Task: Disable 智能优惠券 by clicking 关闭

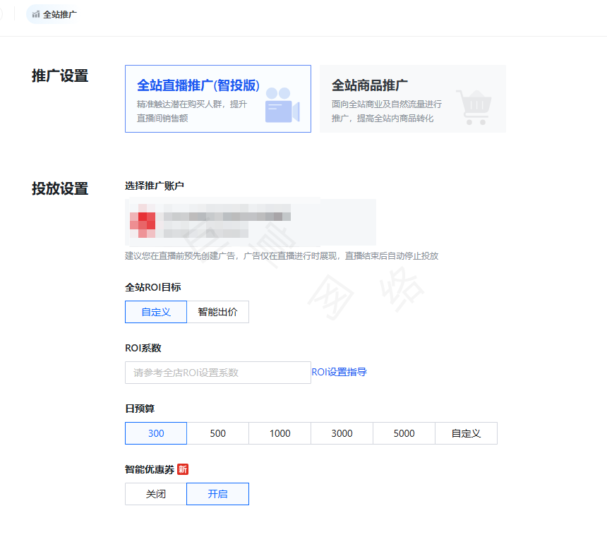Action: tap(155, 494)
